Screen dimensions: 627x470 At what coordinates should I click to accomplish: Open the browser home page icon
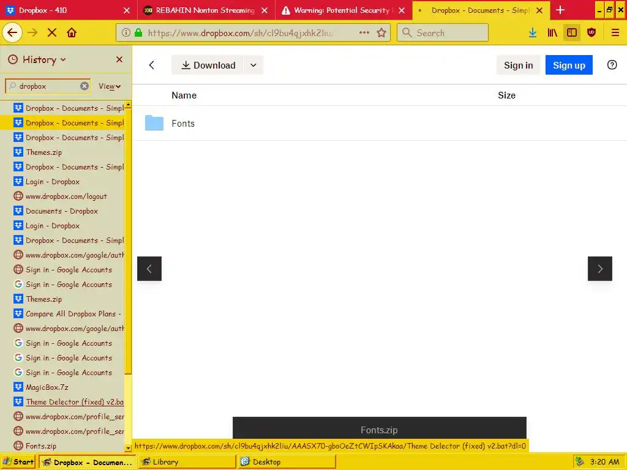72,33
